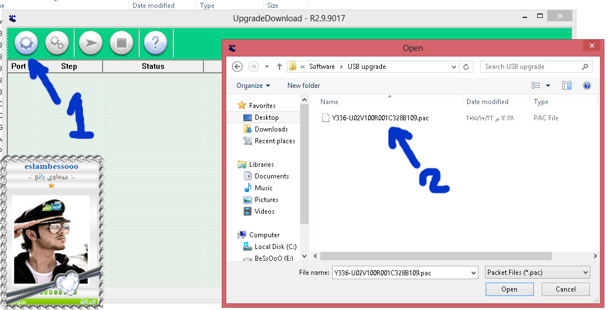Maximize the UpgradeDownload window
The width and height of the screenshot is (610, 310).
(x=540, y=16)
